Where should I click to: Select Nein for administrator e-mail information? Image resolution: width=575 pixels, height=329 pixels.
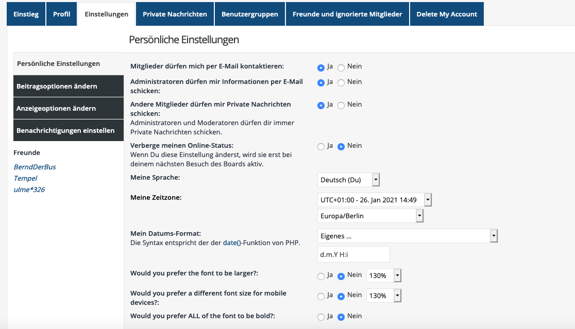coord(341,83)
